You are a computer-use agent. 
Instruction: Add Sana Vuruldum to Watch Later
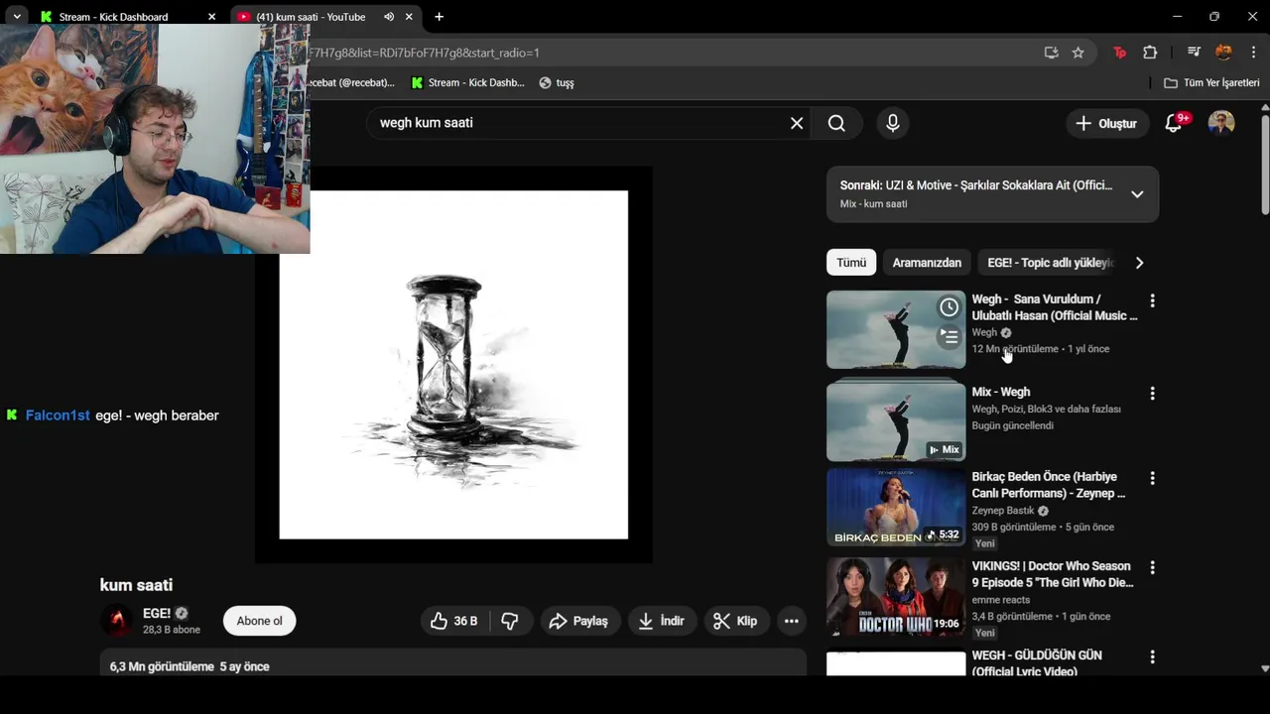tap(950, 307)
